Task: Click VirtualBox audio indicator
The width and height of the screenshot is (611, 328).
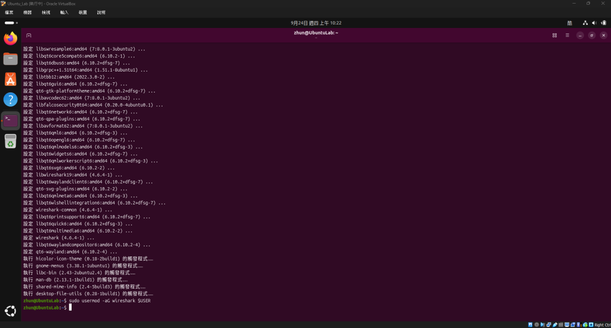Action: (542, 324)
